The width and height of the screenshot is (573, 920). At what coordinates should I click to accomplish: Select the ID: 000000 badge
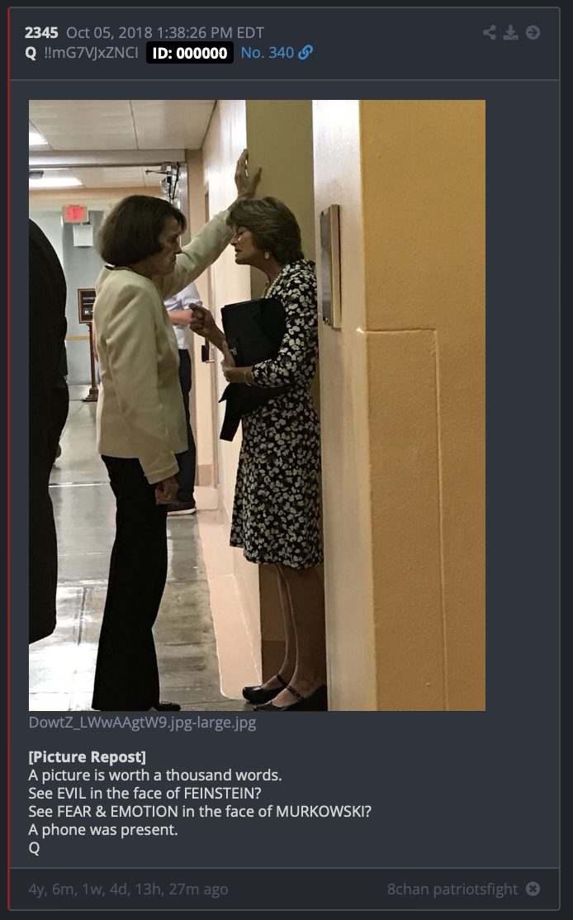coord(189,53)
